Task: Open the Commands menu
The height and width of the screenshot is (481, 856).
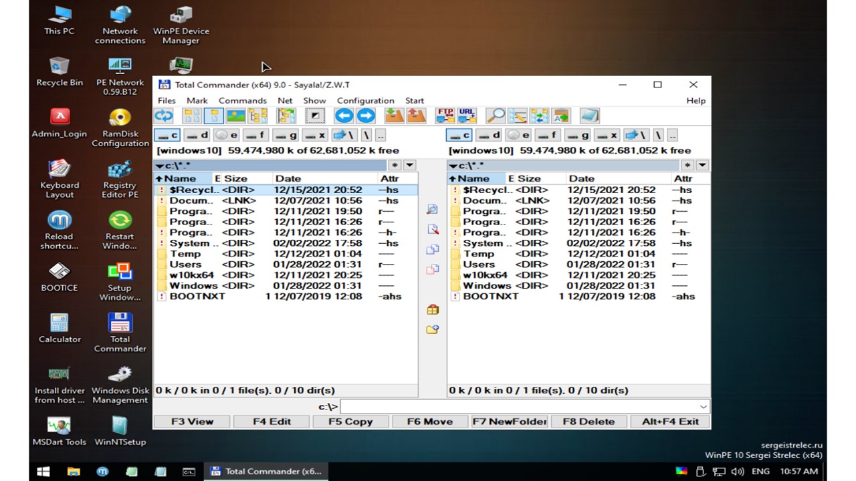Action: coord(243,100)
